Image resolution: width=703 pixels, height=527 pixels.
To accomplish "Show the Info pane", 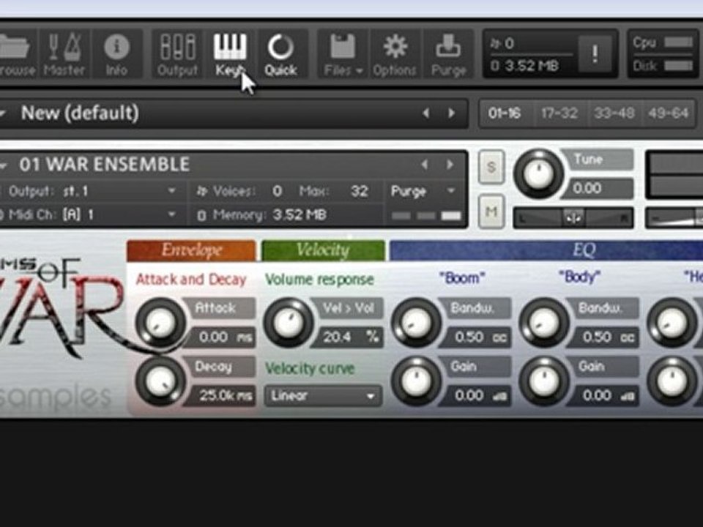I will coord(116,55).
